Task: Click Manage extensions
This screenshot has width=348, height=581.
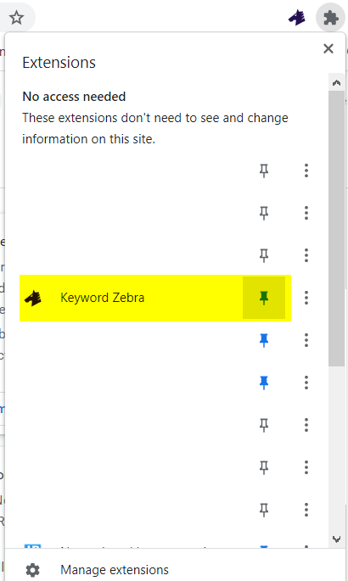Action: (x=115, y=570)
